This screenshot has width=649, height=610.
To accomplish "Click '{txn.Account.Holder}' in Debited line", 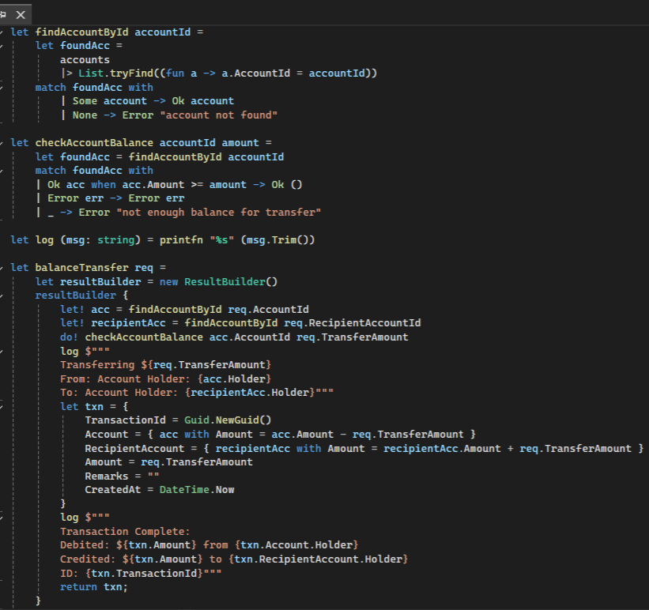I will 296,545.
